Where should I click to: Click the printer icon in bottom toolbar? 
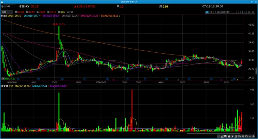pos(229,136)
